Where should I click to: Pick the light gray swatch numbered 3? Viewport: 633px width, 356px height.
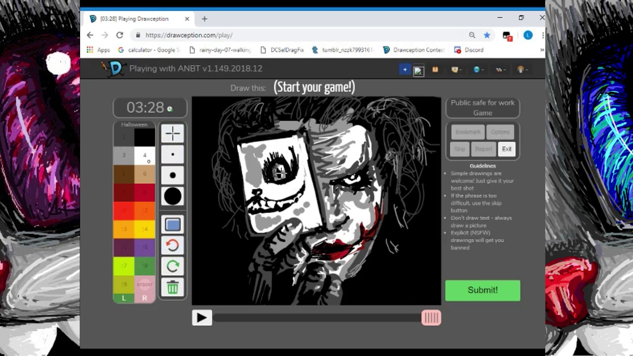124,156
